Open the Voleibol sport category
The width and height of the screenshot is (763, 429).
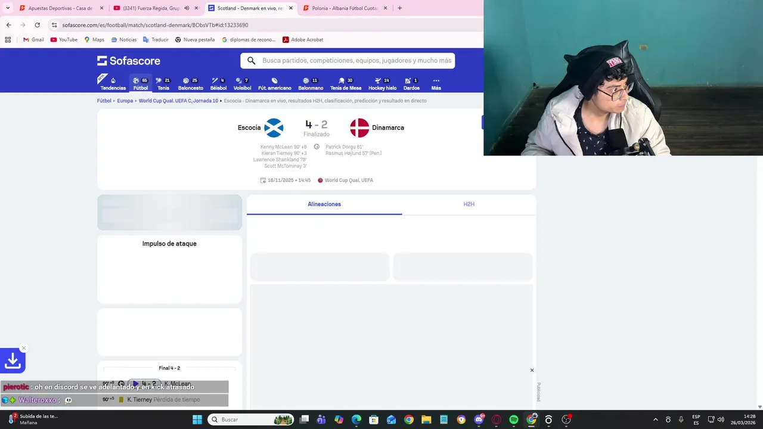tap(242, 84)
